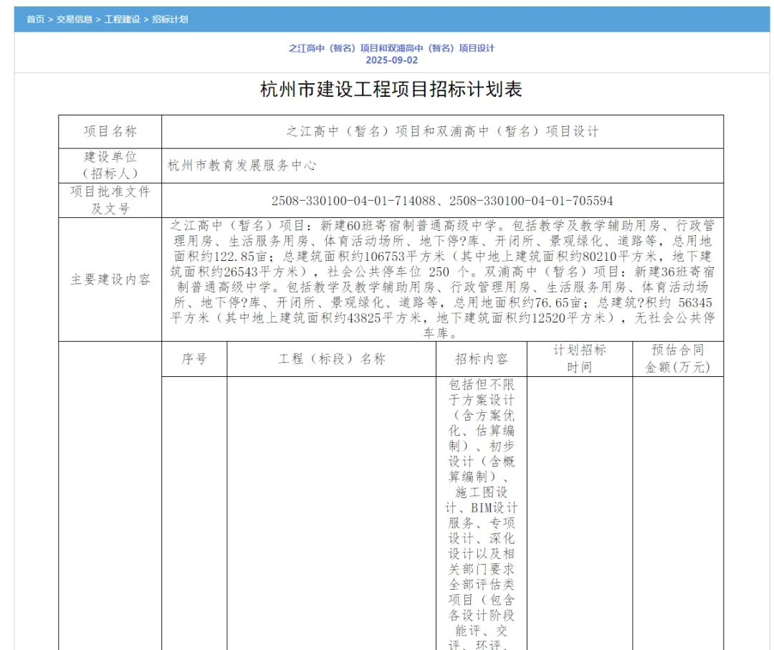The height and width of the screenshot is (650, 774).
Task: Click 杭州市教育发展服务中心 cell
Action: click(442, 166)
